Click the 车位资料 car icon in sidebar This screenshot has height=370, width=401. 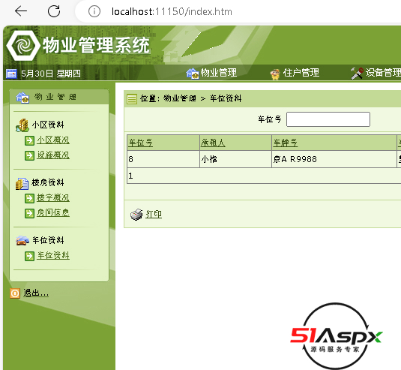click(x=22, y=240)
